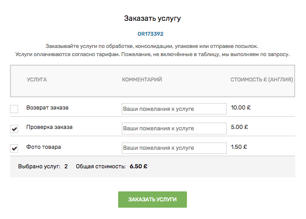Image resolution: width=306 pixels, height=219 pixels.
Task: Uncheck the Фото товара checkbox
Action: (x=14, y=148)
